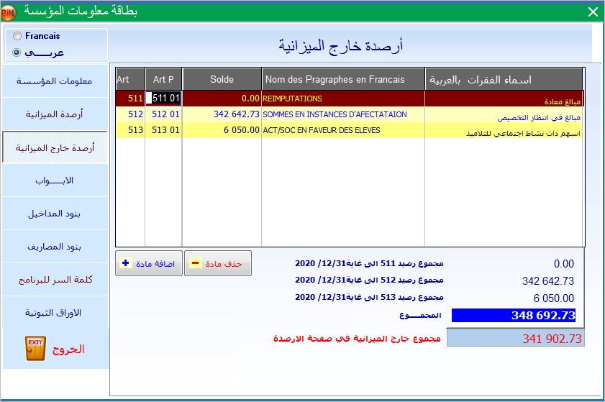Open the أرصدة خارج الميزانية tab
The height and width of the screenshot is (402, 605).
click(55, 147)
